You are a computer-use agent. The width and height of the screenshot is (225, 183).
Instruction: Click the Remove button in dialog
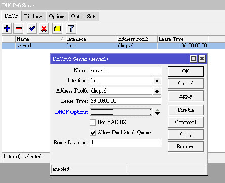tap(185, 146)
